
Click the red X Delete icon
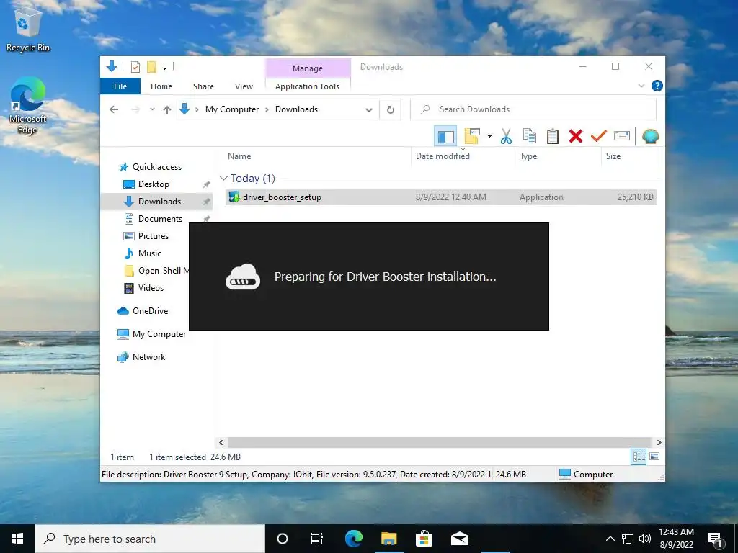576,136
